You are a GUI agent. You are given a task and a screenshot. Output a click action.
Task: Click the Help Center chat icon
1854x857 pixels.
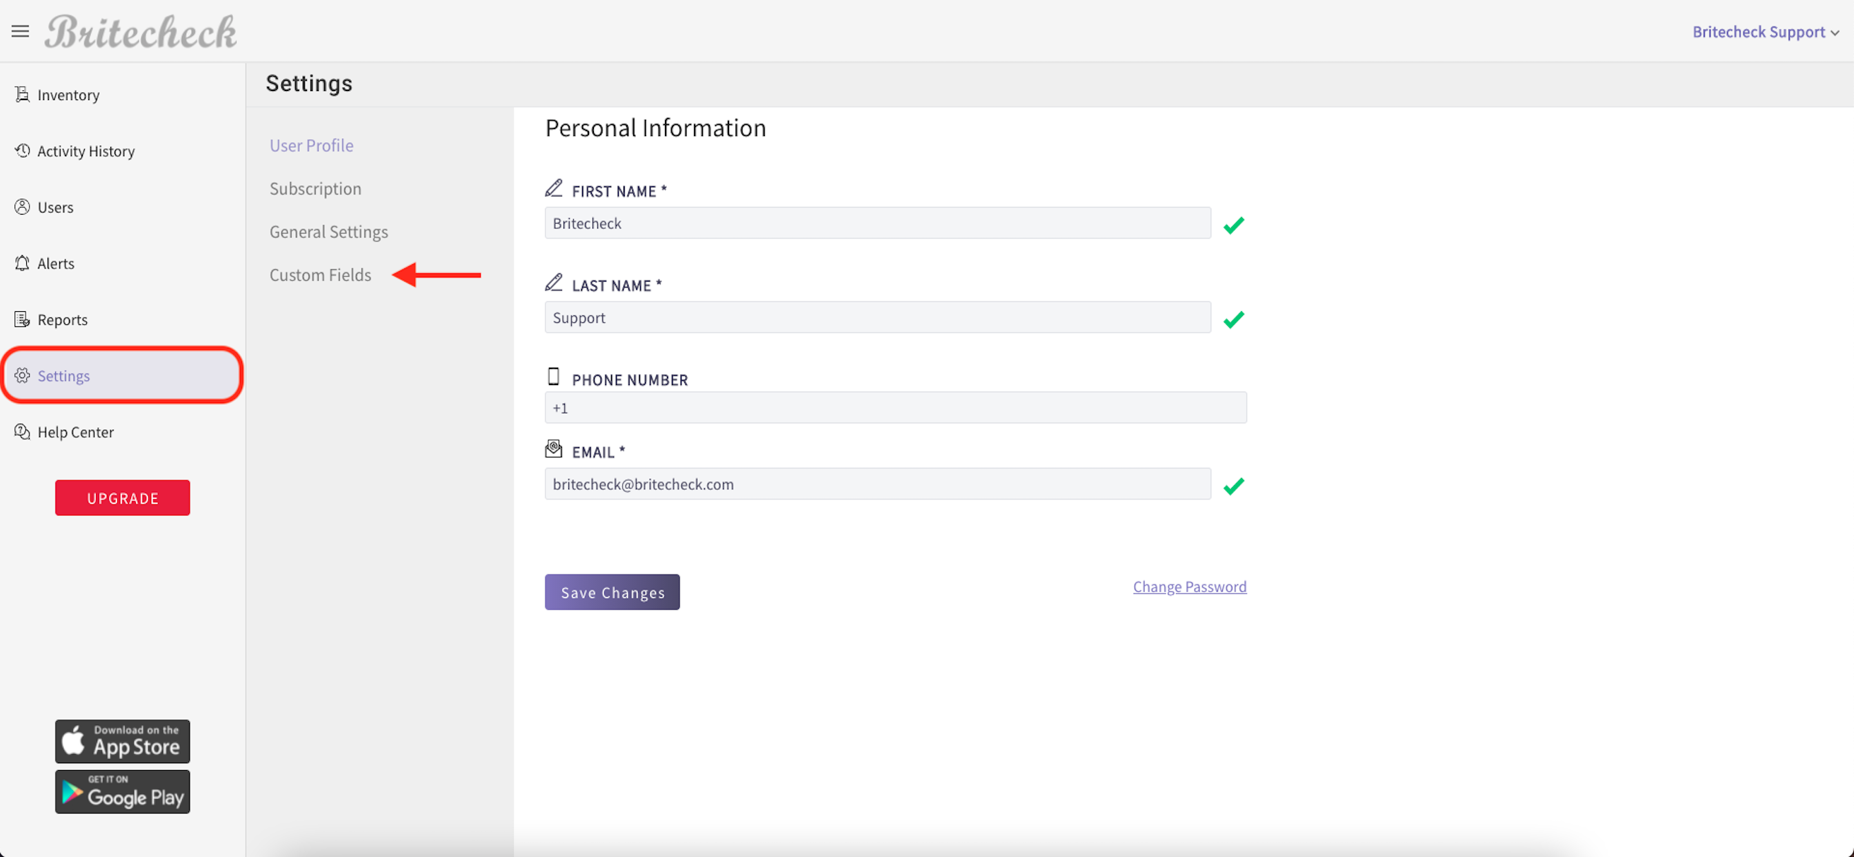[x=22, y=431]
